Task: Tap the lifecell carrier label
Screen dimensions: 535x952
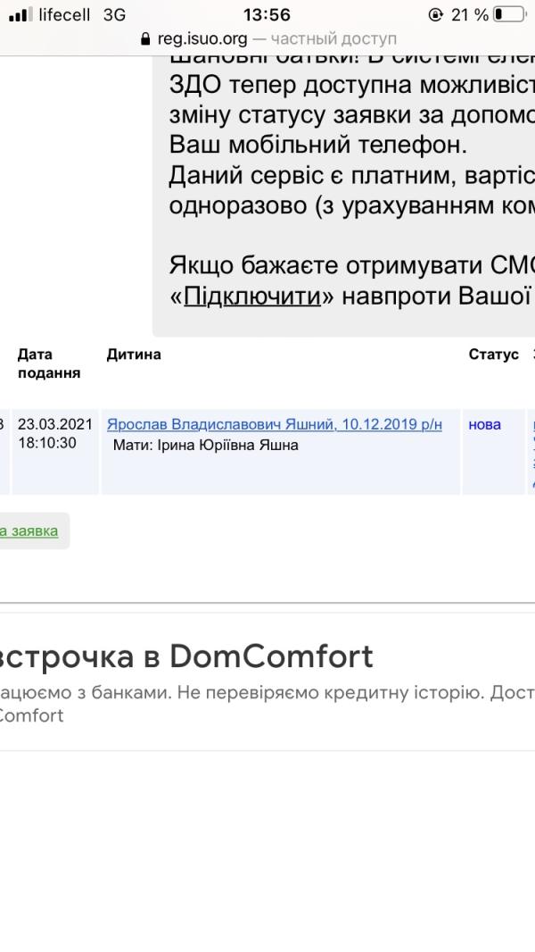Action: tap(64, 14)
